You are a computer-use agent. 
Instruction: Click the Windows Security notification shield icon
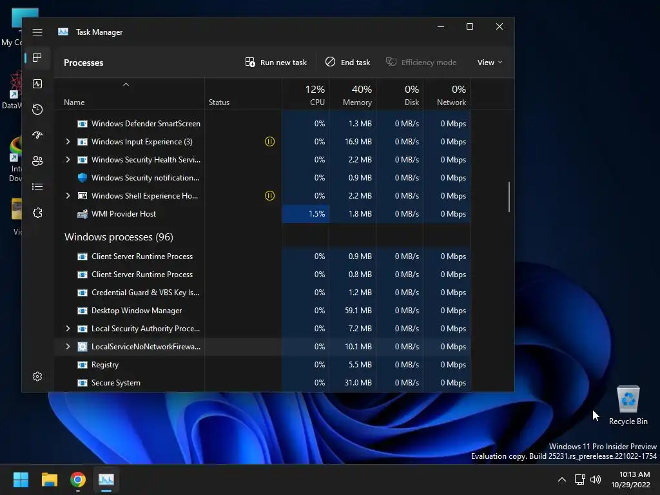pyautogui.click(x=82, y=178)
